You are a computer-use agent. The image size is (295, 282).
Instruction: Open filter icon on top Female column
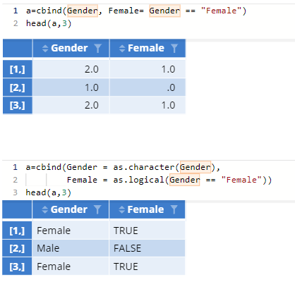174,48
